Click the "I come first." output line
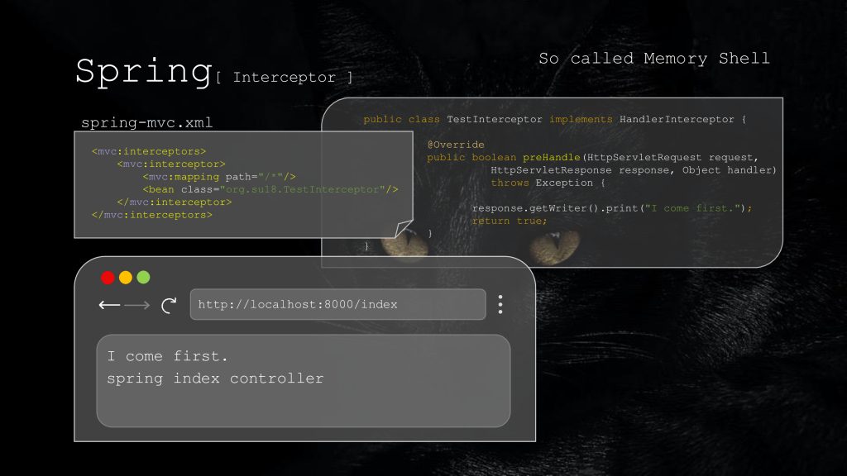Screen dimensions: 847x476 pyautogui.click(x=167, y=356)
